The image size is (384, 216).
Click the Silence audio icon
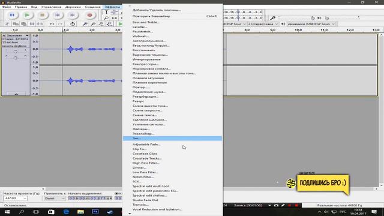40,24
